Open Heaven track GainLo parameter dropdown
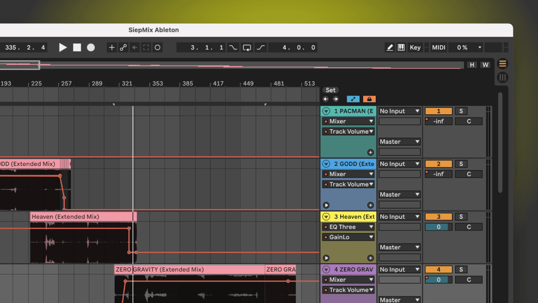The width and height of the screenshot is (538, 303). point(348,238)
